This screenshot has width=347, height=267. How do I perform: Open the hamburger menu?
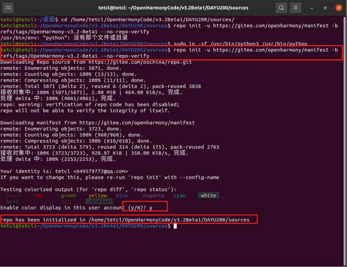(296, 8)
